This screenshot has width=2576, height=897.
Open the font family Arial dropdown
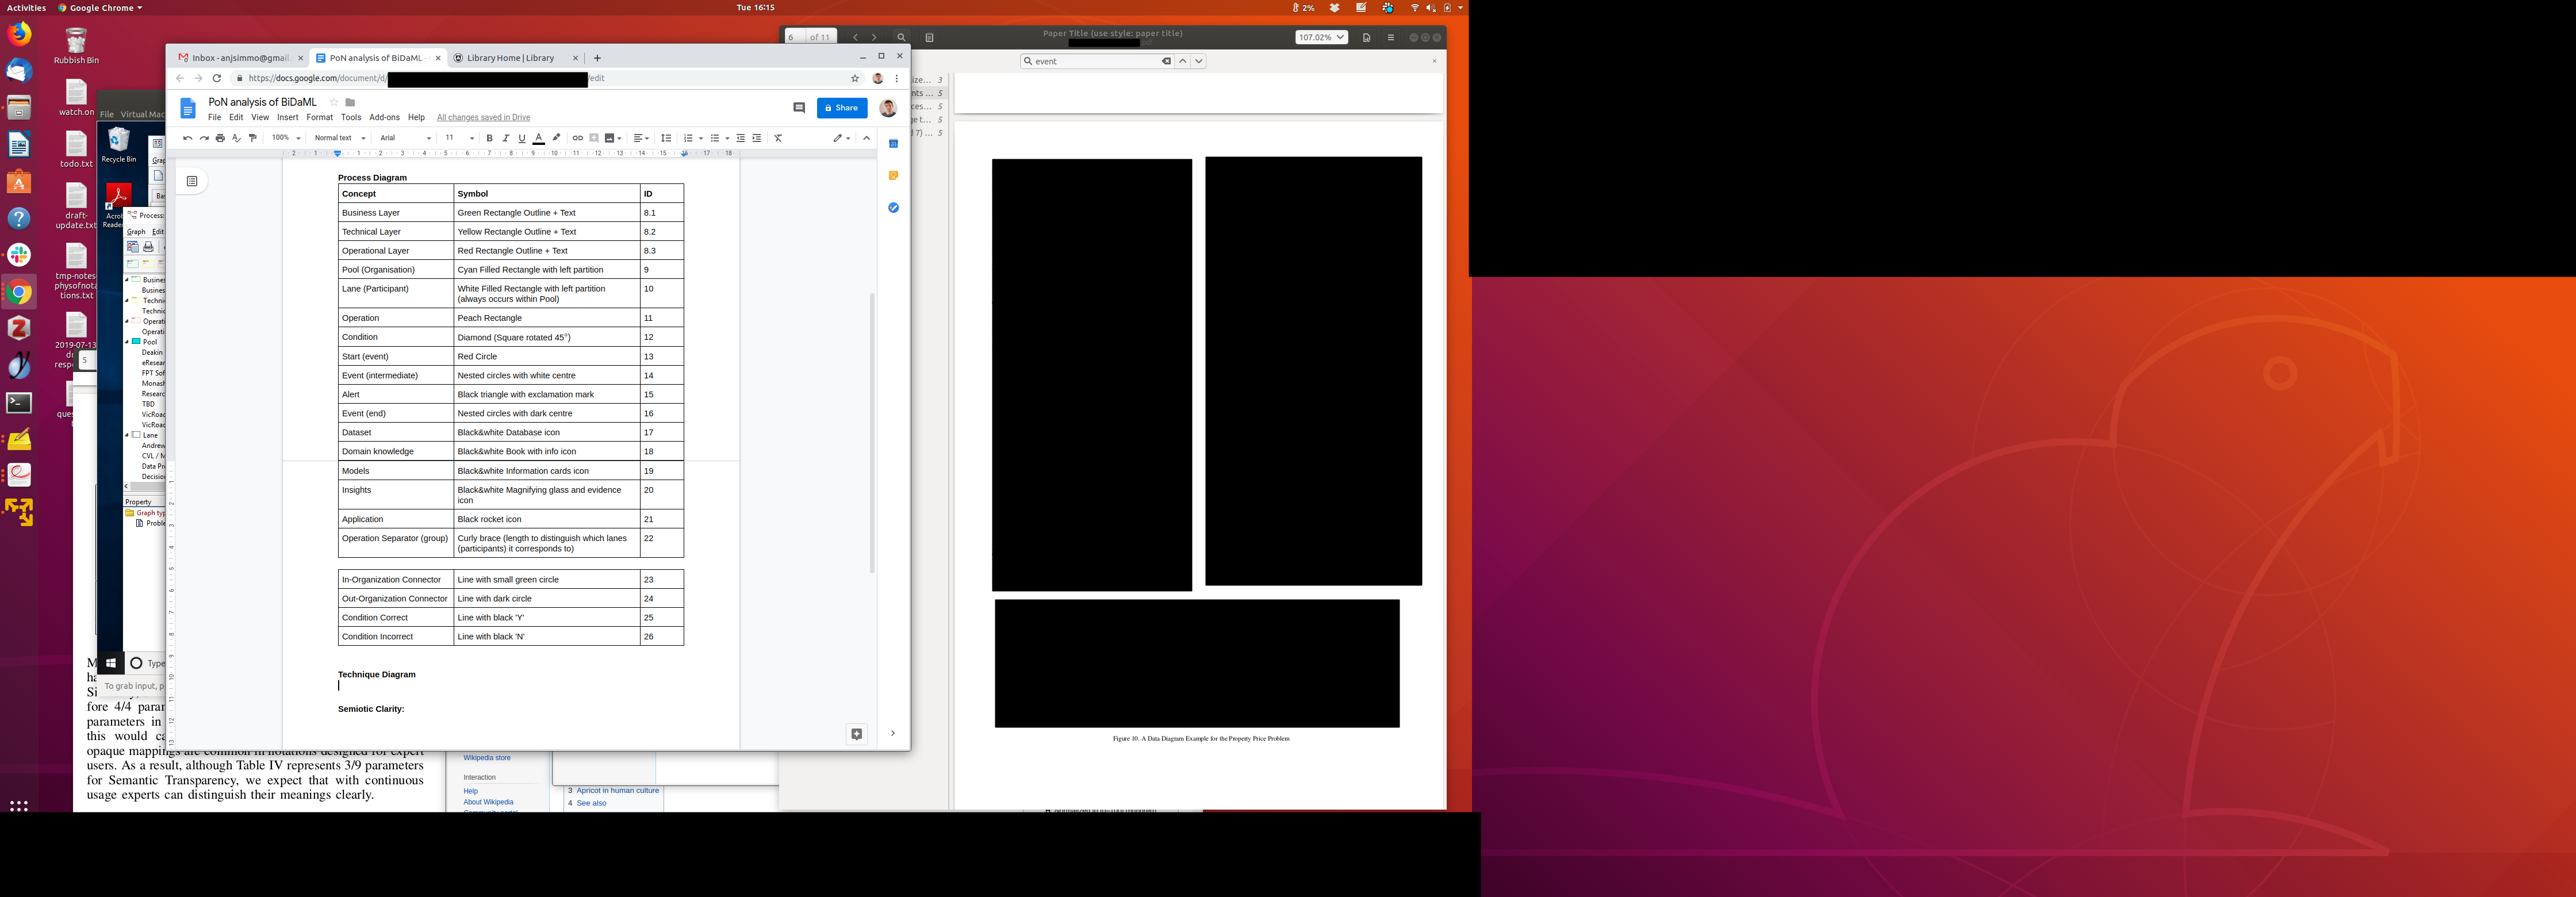coord(404,138)
